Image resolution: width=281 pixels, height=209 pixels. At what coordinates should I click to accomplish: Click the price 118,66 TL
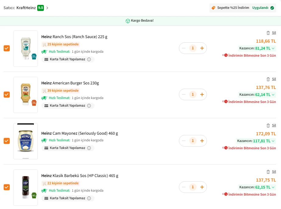(x=266, y=41)
